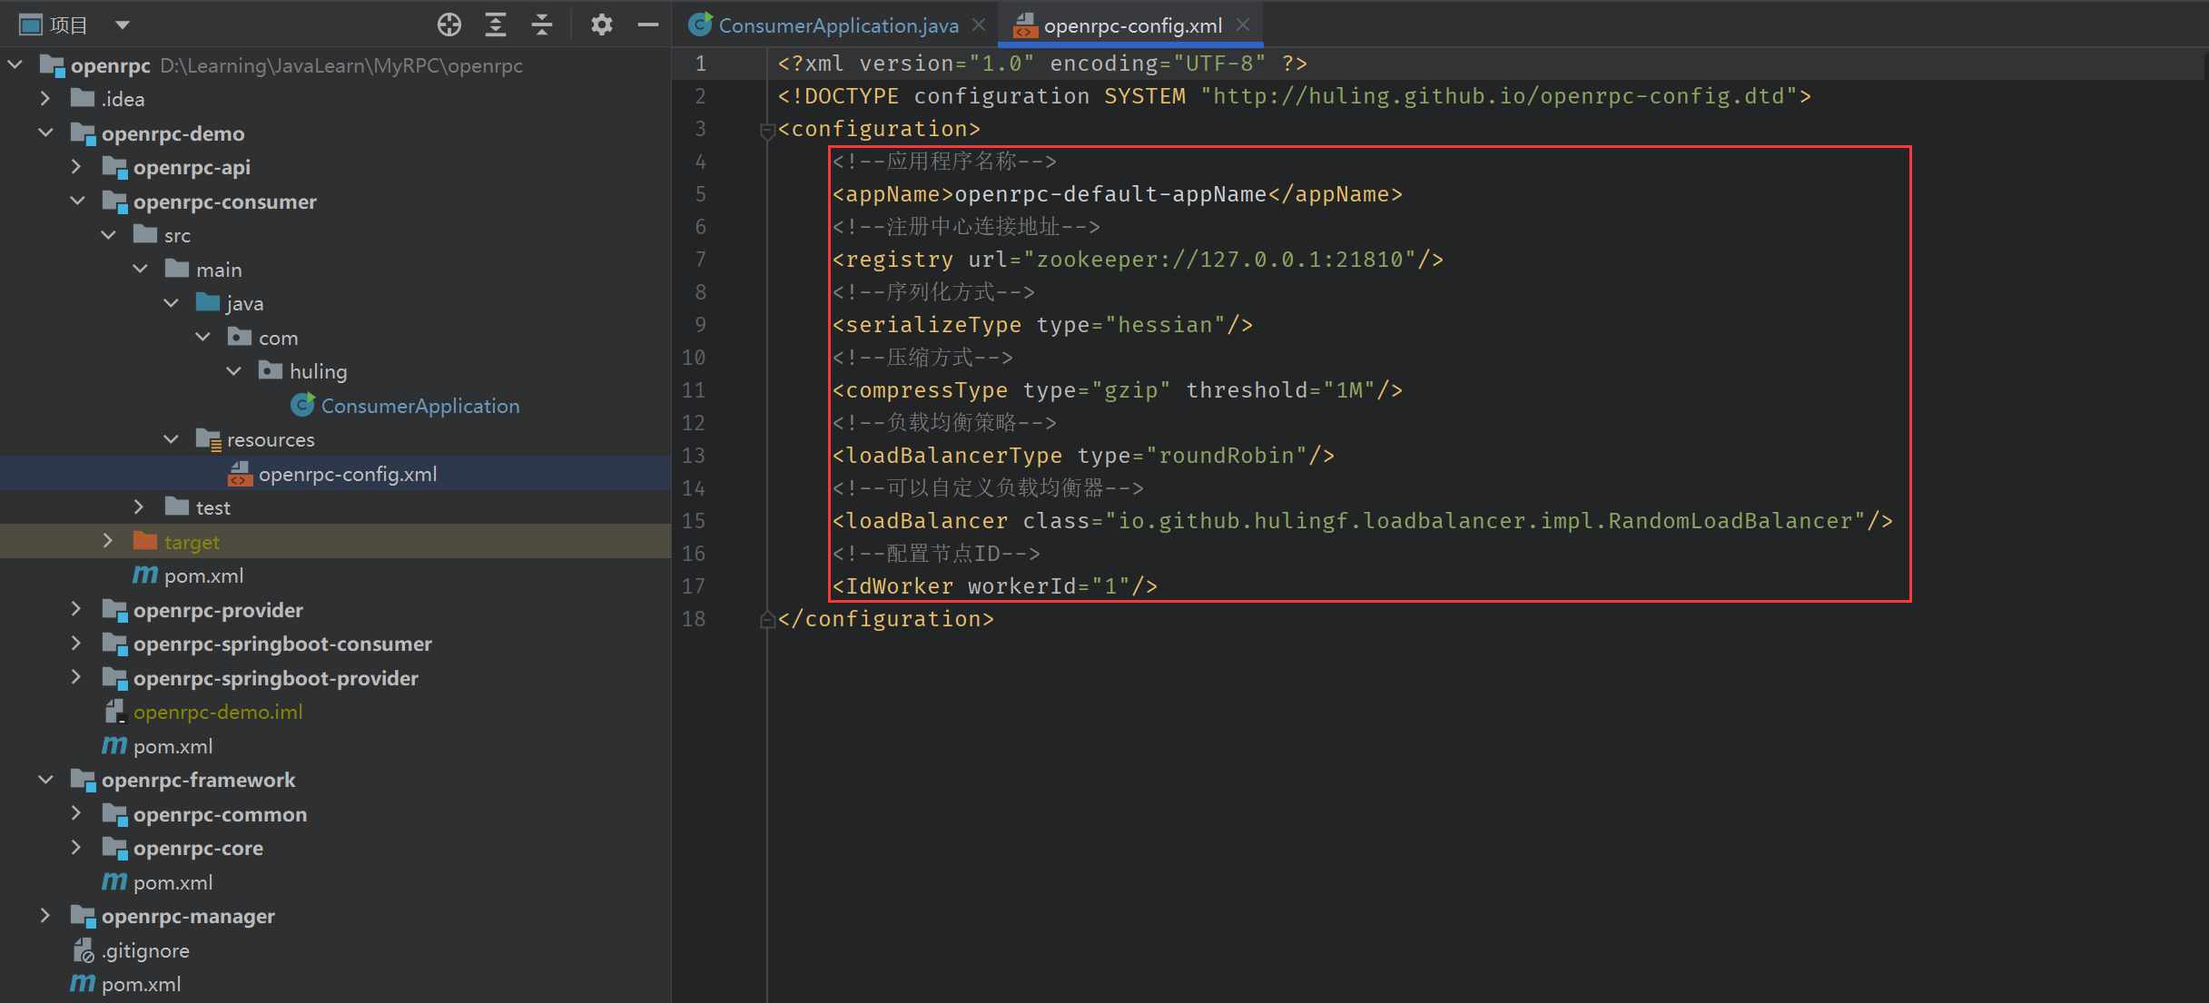2209x1003 pixels.
Task: Collapse the openrpc-consumer module
Action: 77,202
